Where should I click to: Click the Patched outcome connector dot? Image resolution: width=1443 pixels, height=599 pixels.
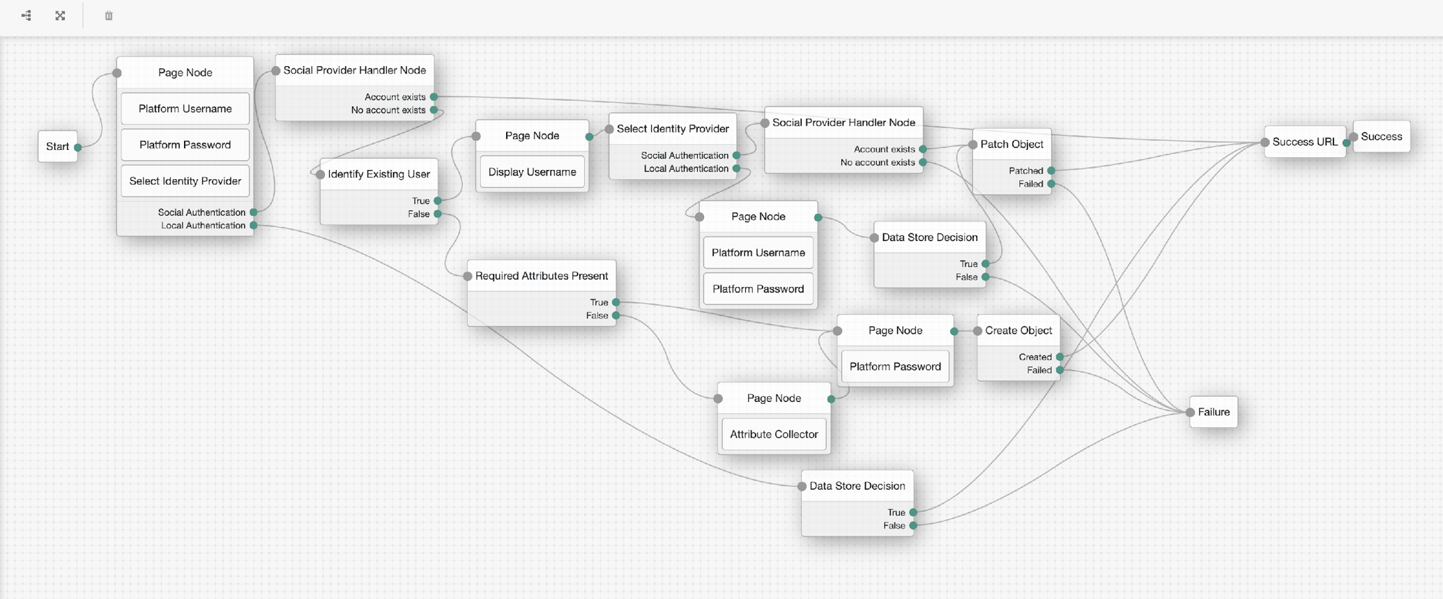pos(1051,171)
